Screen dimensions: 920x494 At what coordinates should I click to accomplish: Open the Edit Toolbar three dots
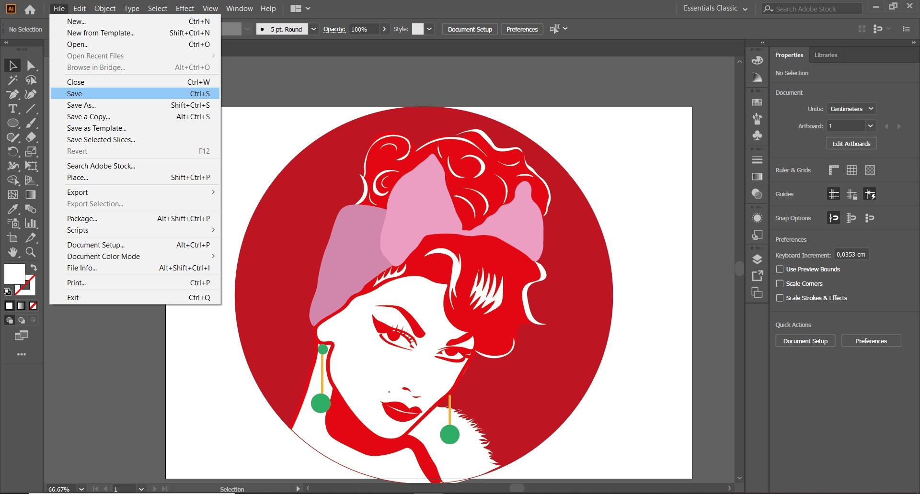22,355
